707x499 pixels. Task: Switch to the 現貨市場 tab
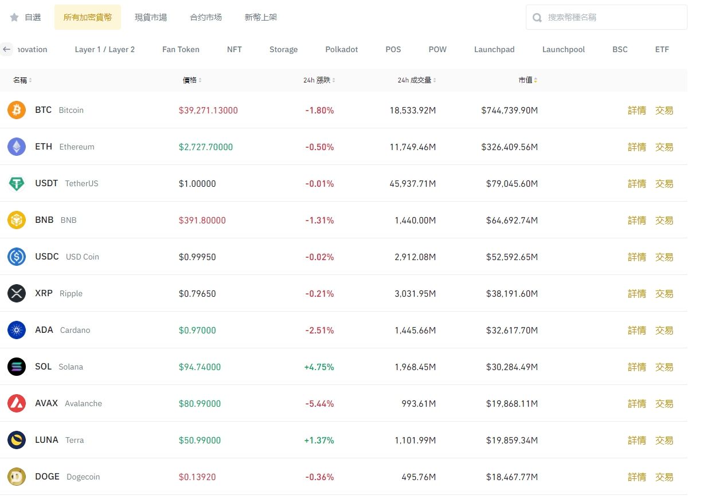tap(151, 17)
